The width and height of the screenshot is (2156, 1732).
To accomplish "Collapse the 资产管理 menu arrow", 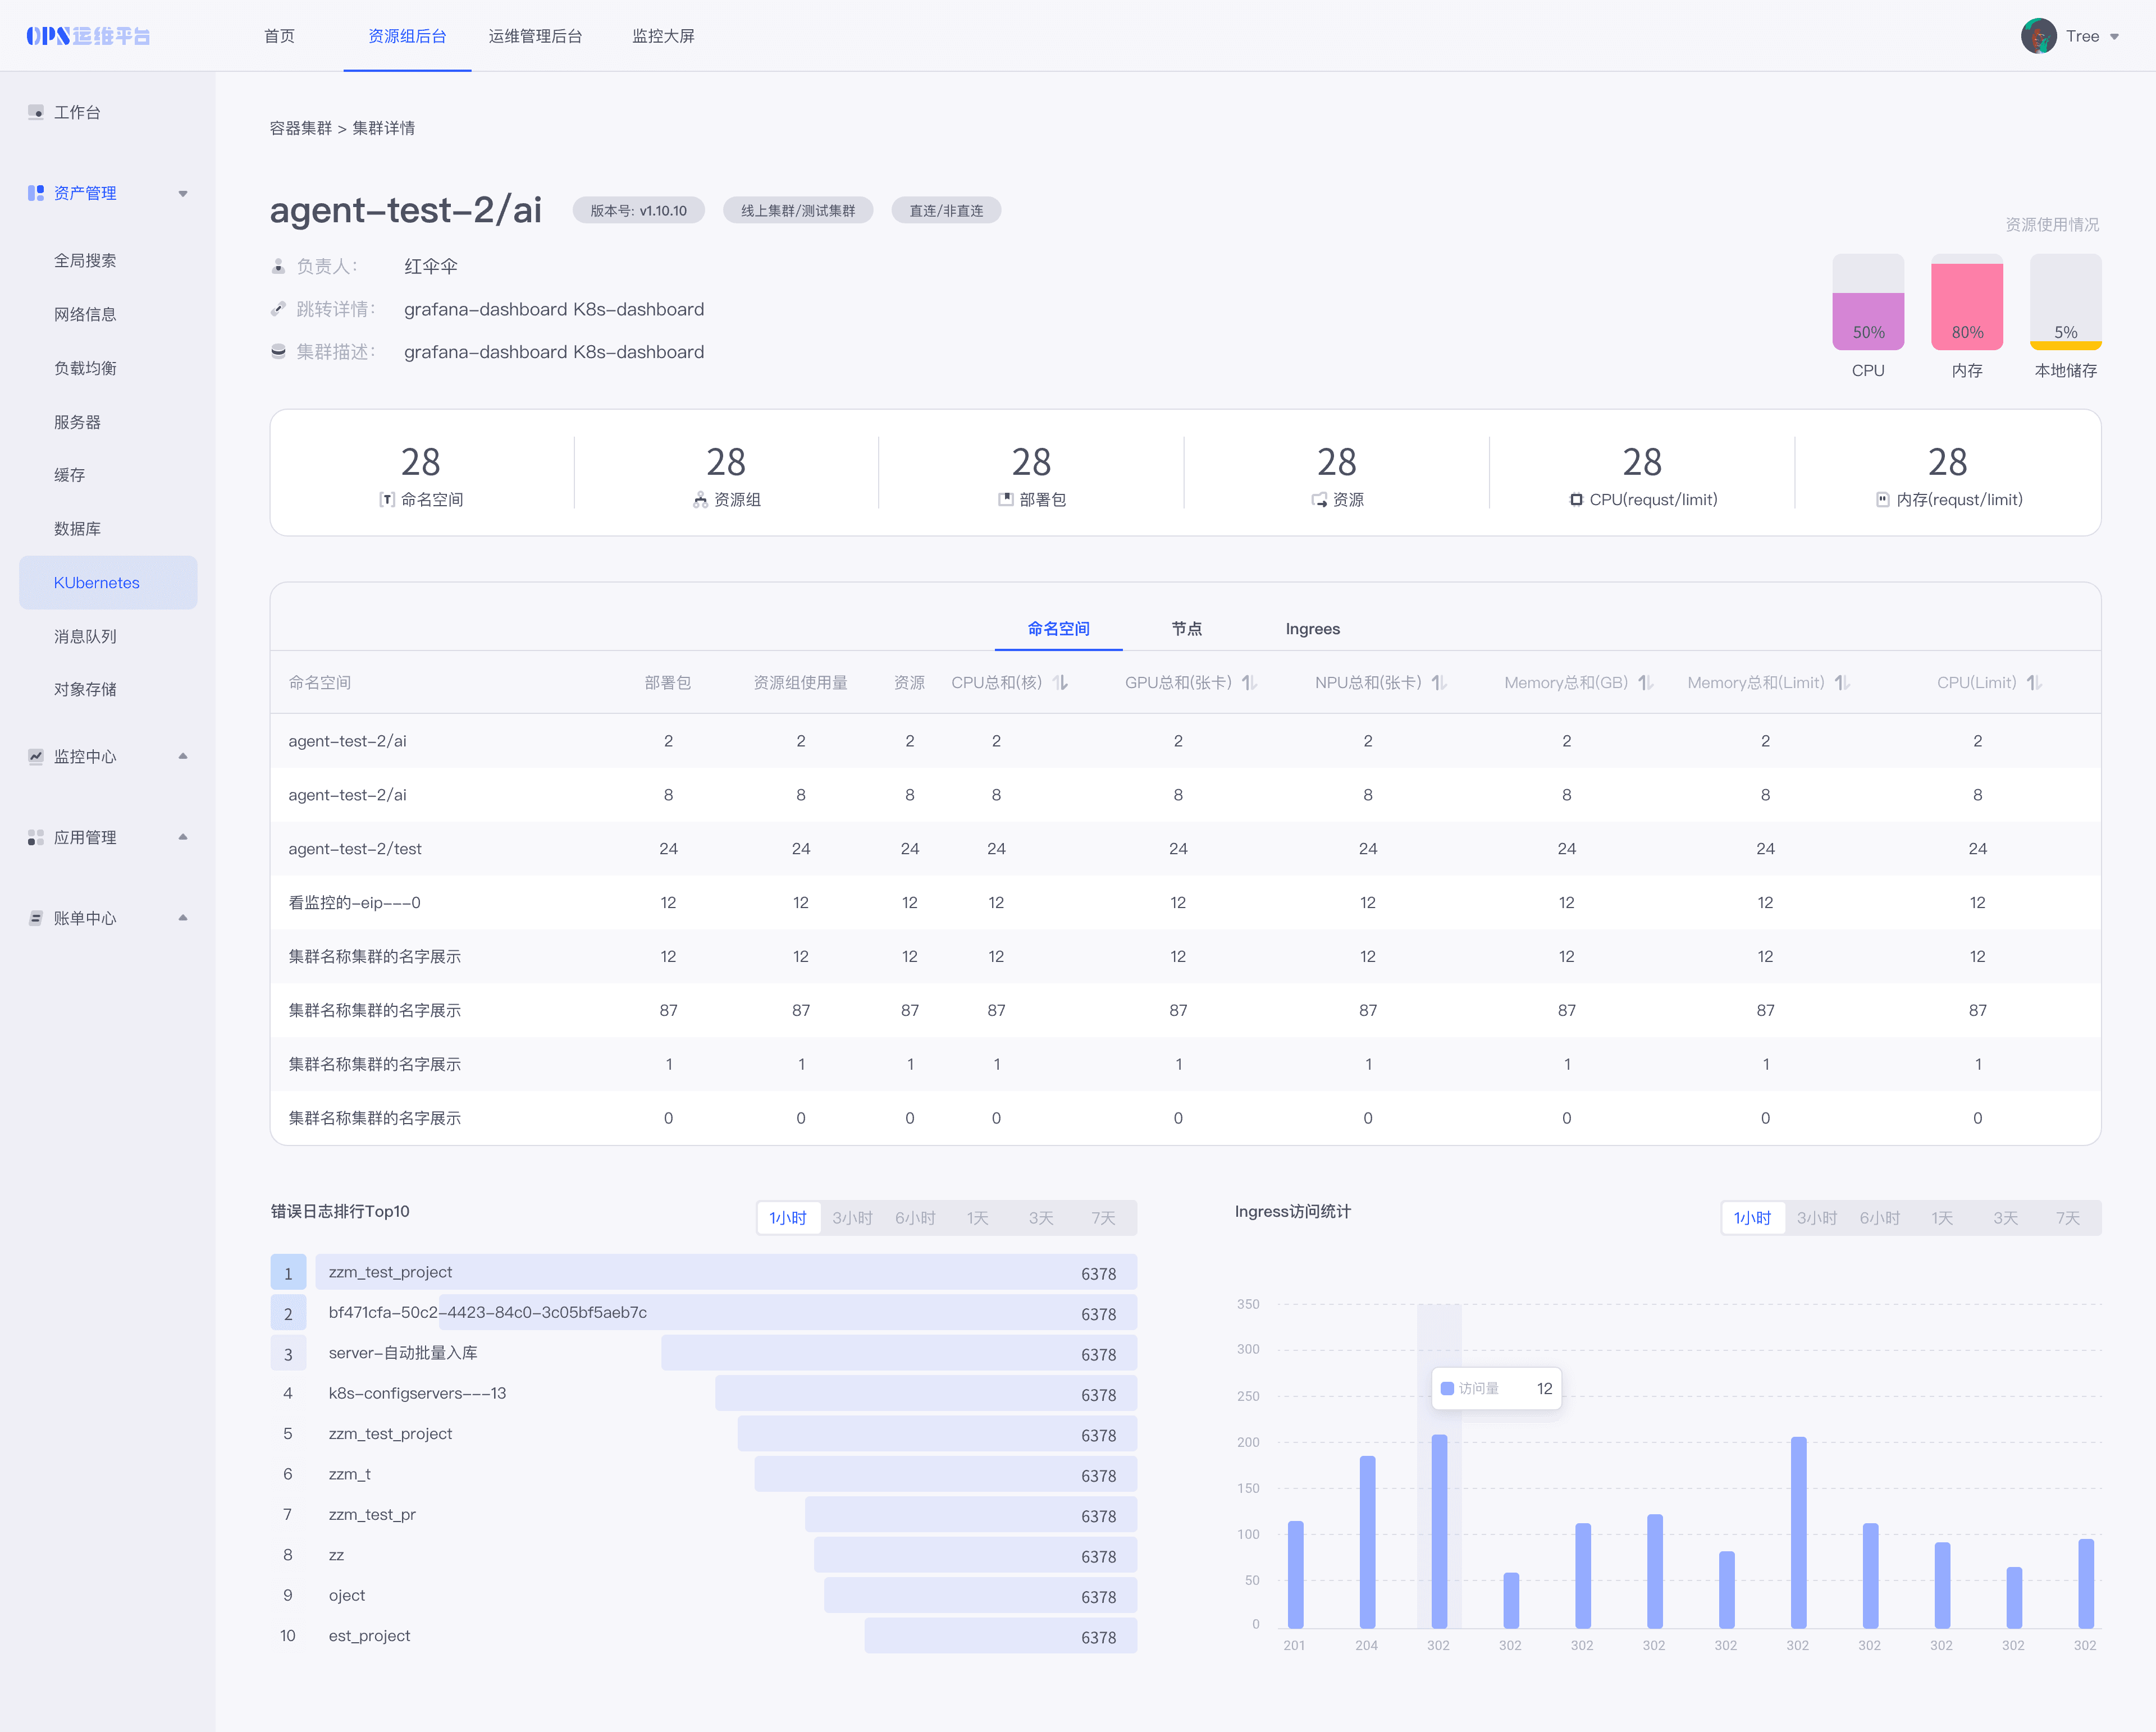I will pyautogui.click(x=183, y=193).
